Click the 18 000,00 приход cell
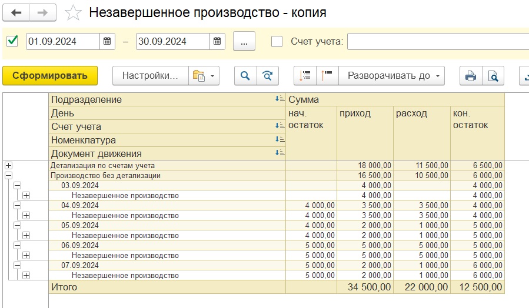529x308 pixels. tap(365, 165)
